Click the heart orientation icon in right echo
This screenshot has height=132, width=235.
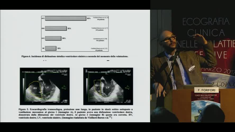(x=127, y=87)
